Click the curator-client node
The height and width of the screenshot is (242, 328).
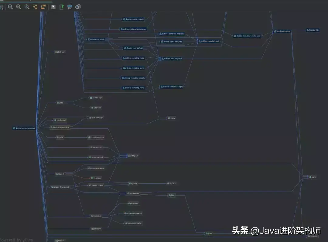coord(96,185)
